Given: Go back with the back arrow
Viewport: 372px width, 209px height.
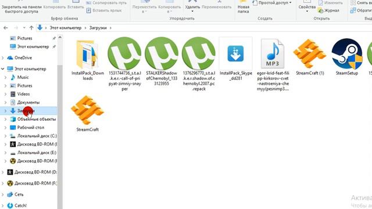Looking at the screenshot, I should tap(6, 28).
